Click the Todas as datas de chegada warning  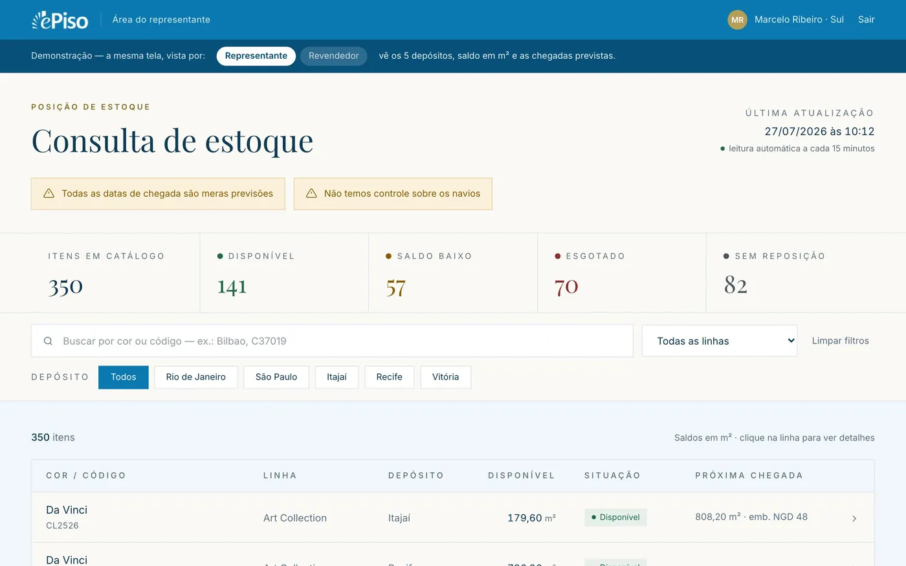point(158,194)
